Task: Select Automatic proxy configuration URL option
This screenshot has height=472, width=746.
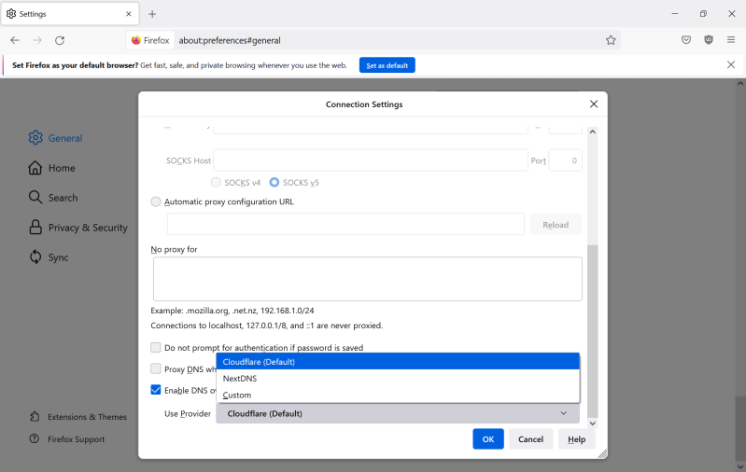Action: tap(156, 201)
